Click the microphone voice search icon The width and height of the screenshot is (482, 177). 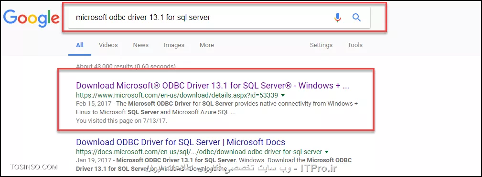click(338, 18)
